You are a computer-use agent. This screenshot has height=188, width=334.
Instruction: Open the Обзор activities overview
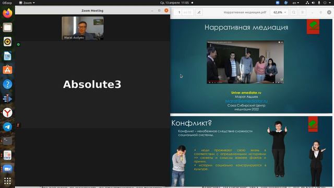(x=7, y=3)
